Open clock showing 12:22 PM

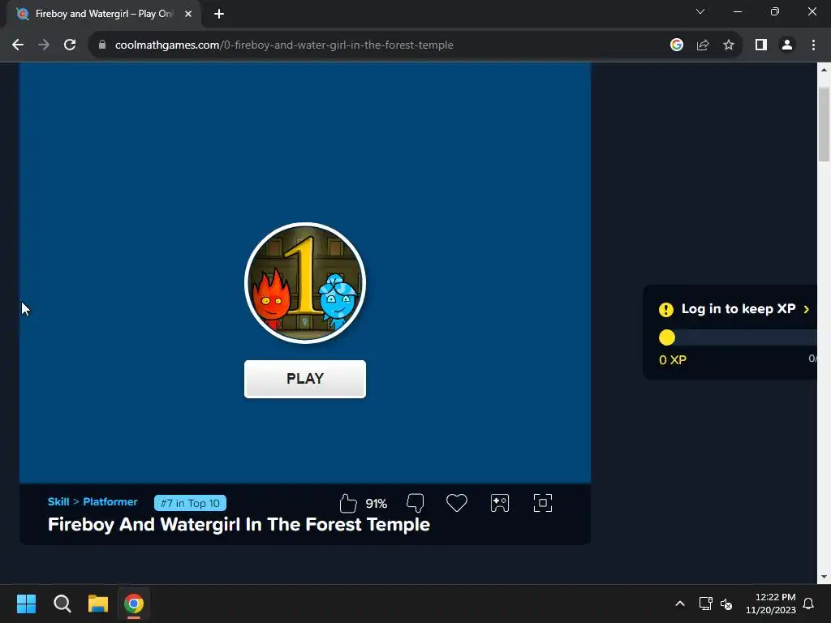pyautogui.click(x=771, y=604)
